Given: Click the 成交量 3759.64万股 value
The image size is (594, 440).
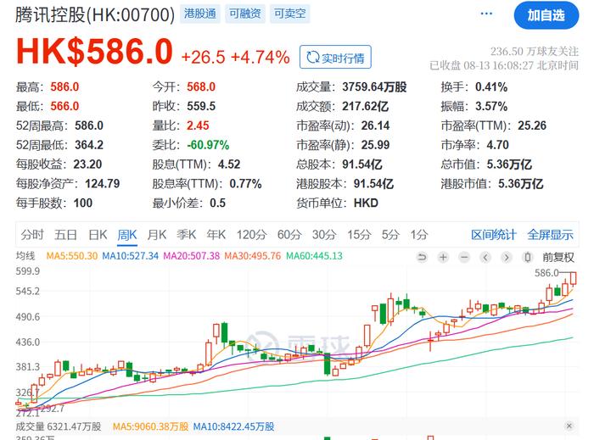Looking at the screenshot, I should pyautogui.click(x=374, y=87).
